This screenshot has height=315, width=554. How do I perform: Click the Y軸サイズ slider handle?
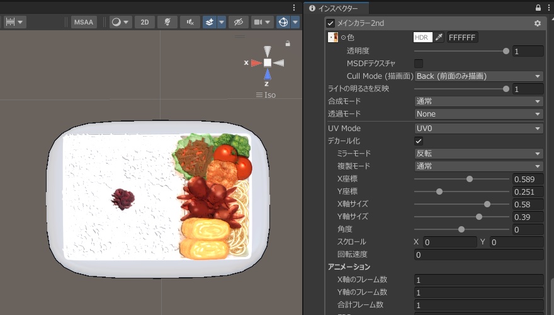coord(479,217)
